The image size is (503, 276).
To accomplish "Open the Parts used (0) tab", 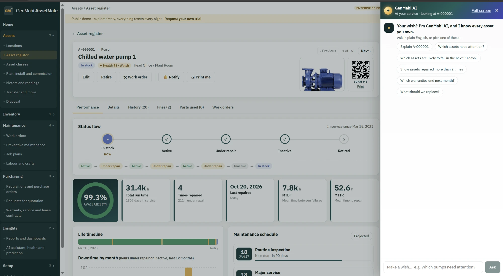I will [192, 107].
